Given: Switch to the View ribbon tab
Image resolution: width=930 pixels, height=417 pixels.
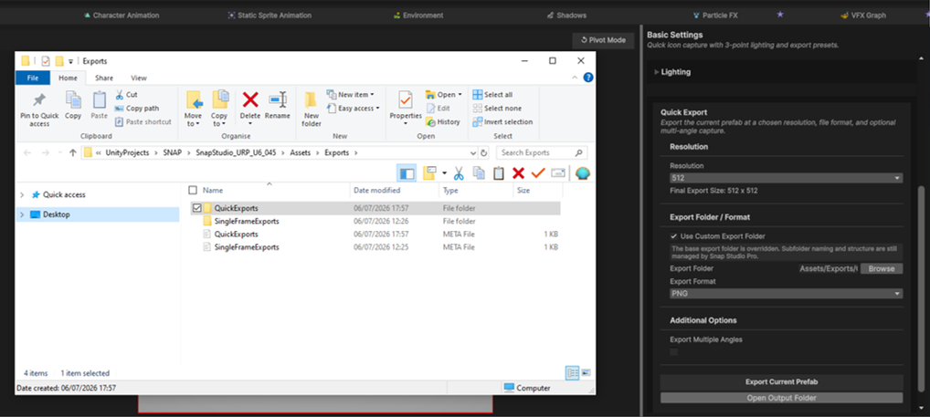Looking at the screenshot, I should [139, 78].
